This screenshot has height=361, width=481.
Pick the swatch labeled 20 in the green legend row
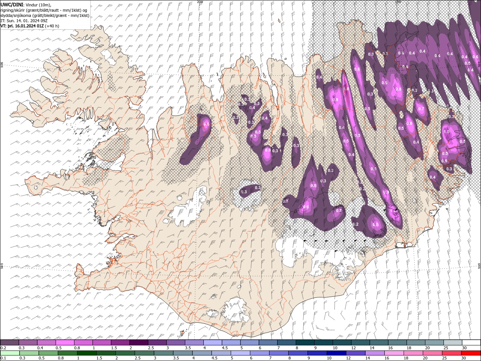coord(432,353)
